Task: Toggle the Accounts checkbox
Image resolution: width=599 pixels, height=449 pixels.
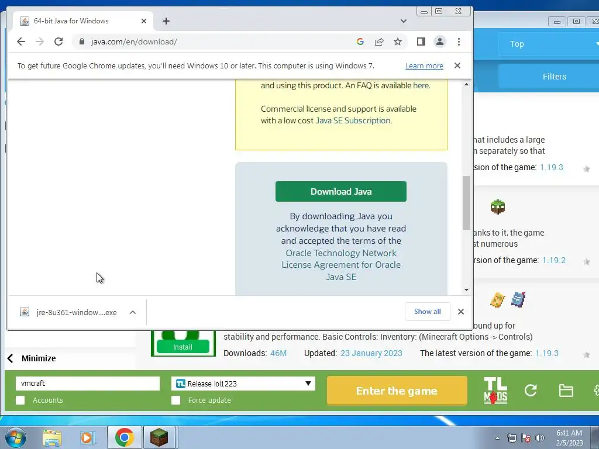Action: point(20,400)
